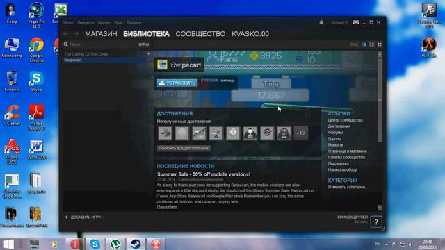
Task: Click Изменить категории link
Action: [x=348, y=187]
